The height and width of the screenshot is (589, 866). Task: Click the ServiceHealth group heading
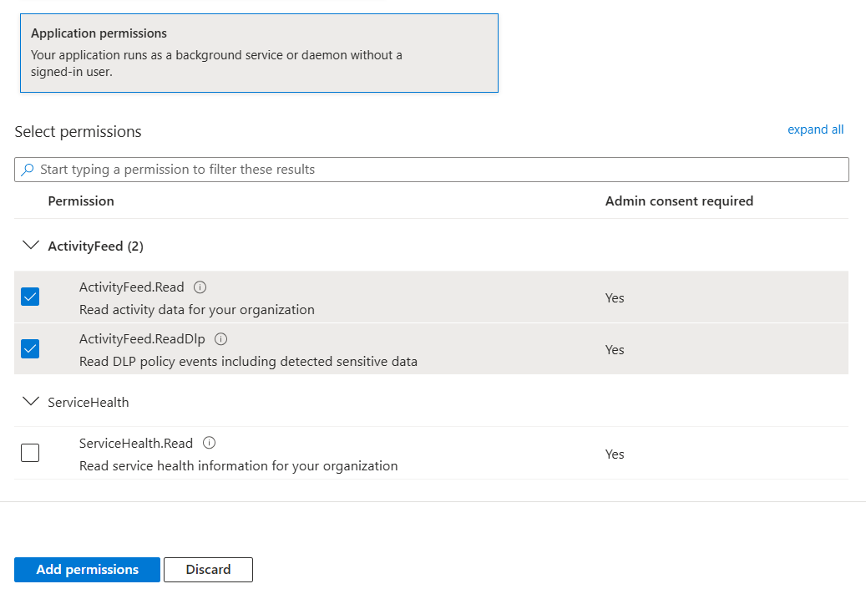tap(89, 403)
